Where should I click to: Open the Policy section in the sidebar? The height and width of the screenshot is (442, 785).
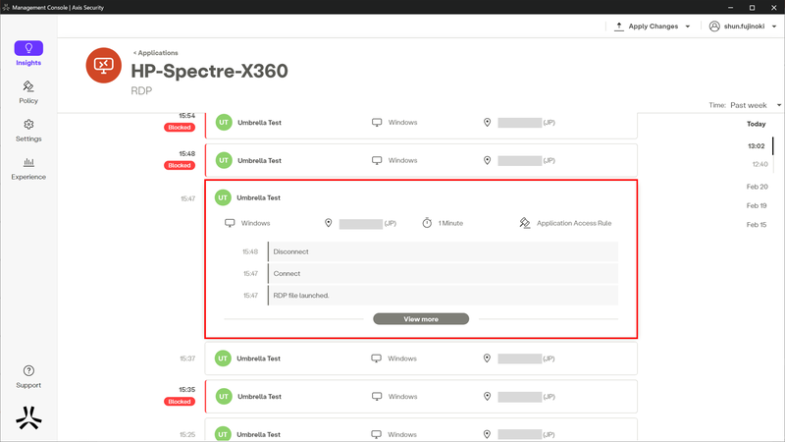click(x=28, y=92)
